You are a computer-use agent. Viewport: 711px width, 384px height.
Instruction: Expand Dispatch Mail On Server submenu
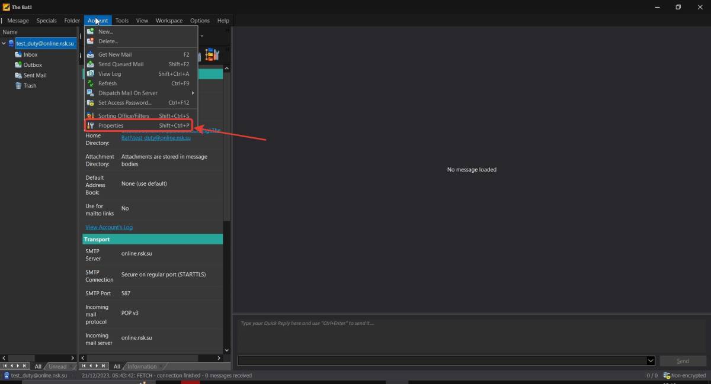(128, 93)
